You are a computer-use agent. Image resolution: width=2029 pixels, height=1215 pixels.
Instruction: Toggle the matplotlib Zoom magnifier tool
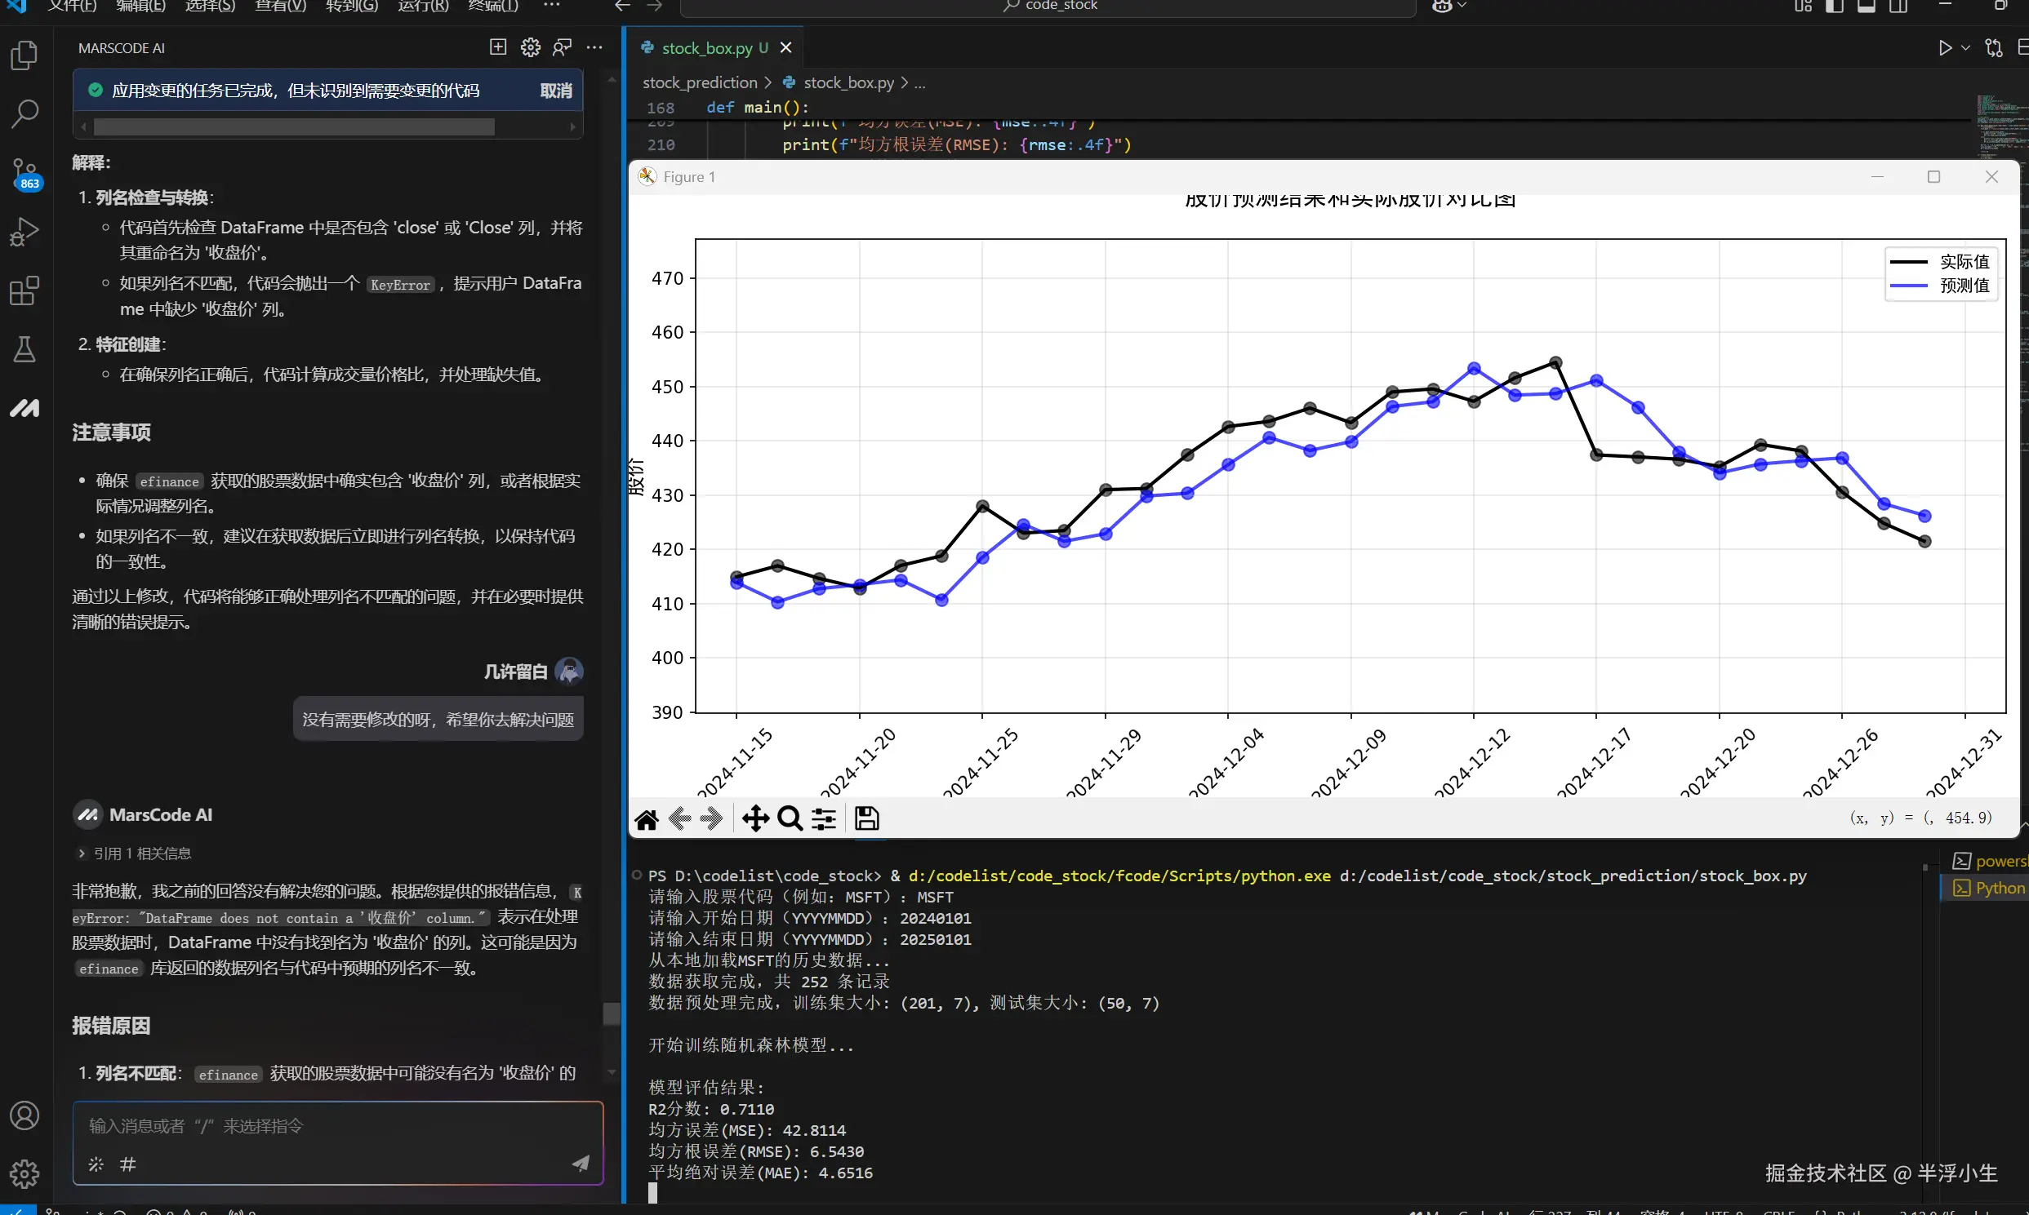click(790, 818)
